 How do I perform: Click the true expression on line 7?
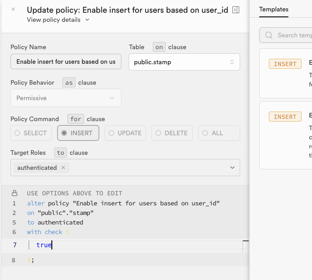pos(44,245)
